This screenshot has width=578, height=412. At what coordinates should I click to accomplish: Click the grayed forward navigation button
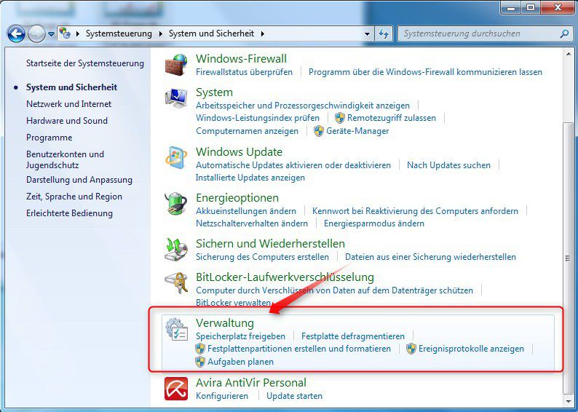[x=36, y=34]
